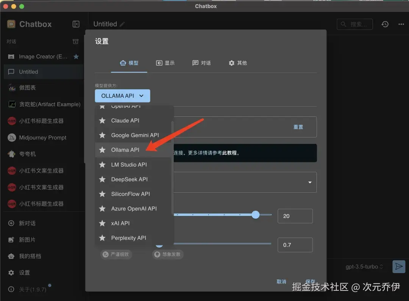This screenshot has height=301, width=409.
Task: Open conversation history via the clock icon
Action: [385, 24]
